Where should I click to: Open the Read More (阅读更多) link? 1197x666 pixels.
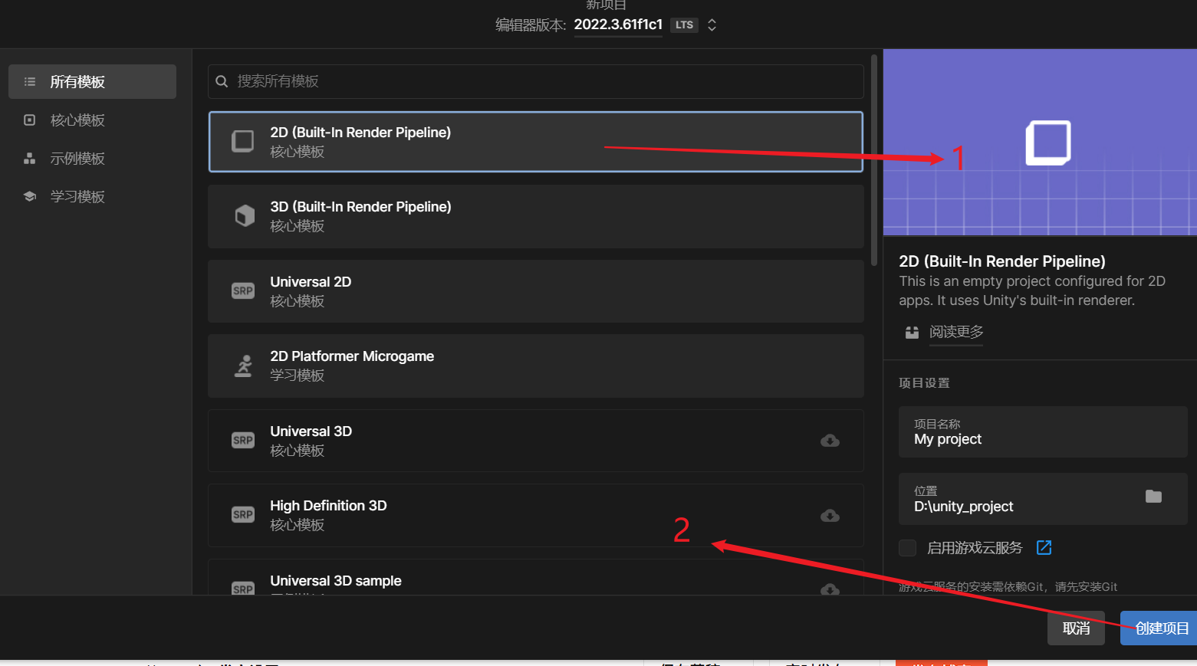tap(956, 332)
